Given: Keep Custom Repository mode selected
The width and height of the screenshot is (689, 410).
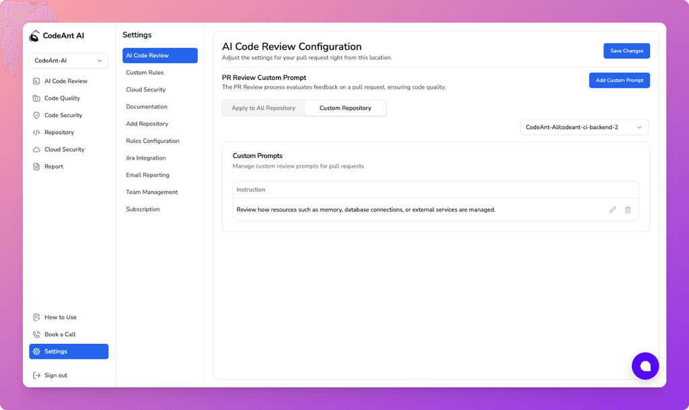Looking at the screenshot, I should tap(345, 108).
